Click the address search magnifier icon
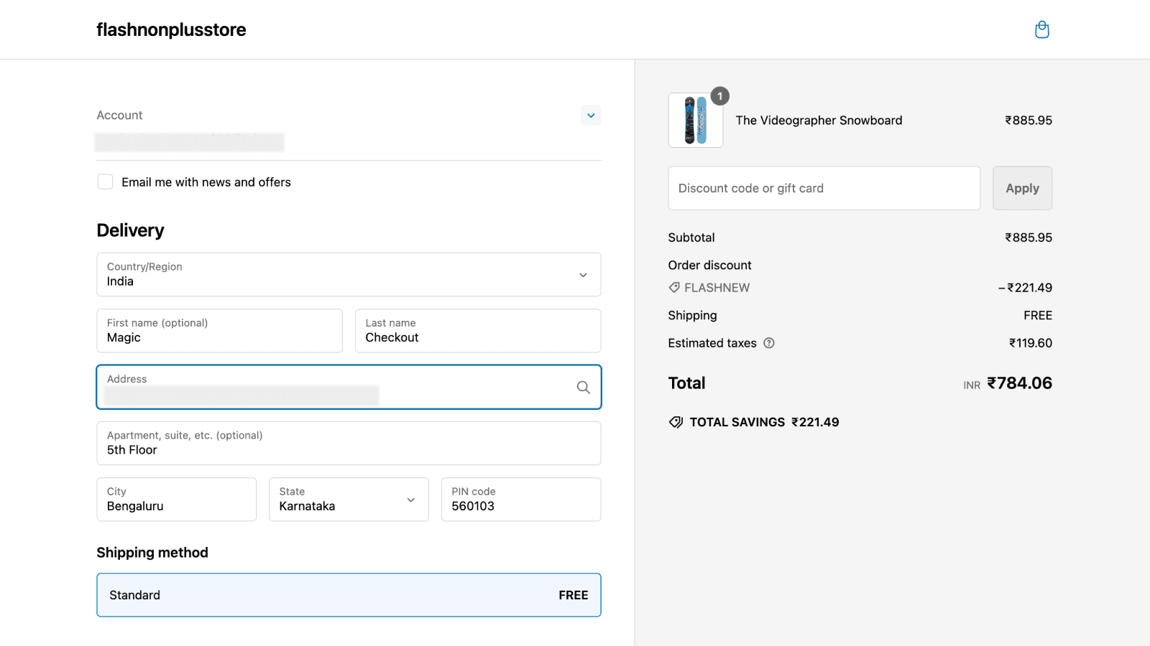The height and width of the screenshot is (646, 1150). click(583, 388)
